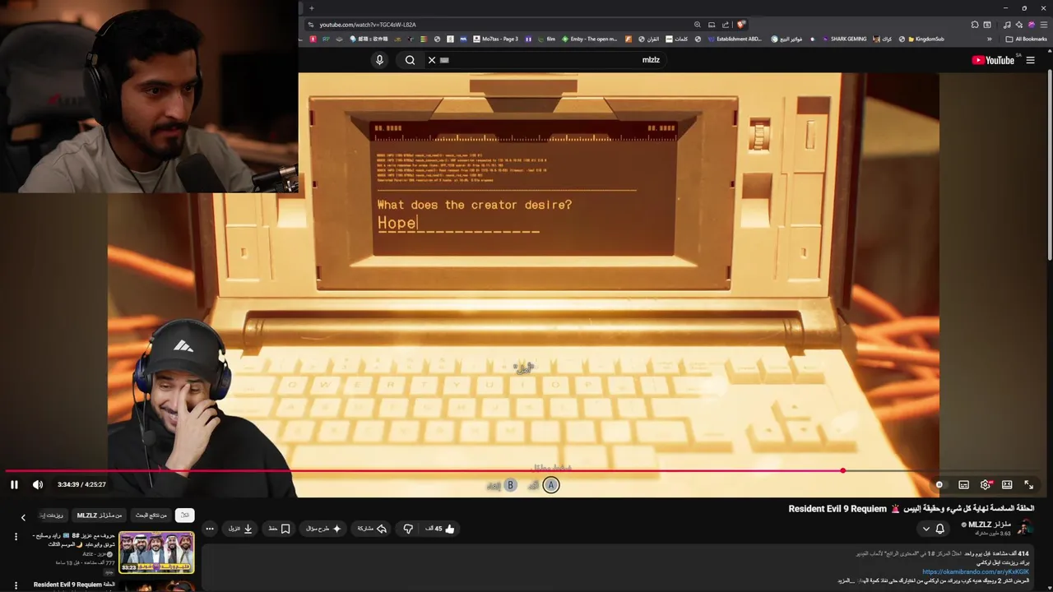Viewport: 1053px width, 592px height.
Task: Open a new browser tab with plus
Action: 311,8
